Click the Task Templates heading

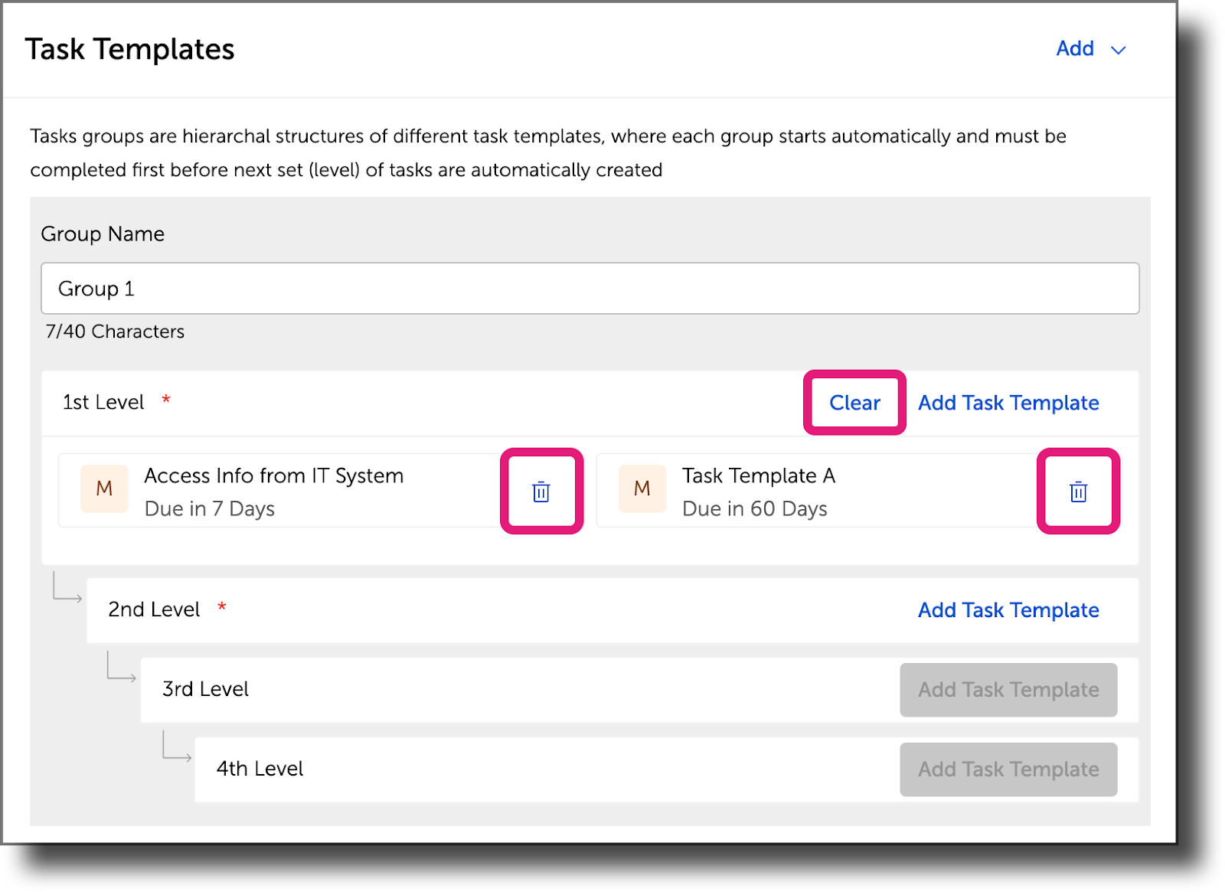click(x=129, y=50)
